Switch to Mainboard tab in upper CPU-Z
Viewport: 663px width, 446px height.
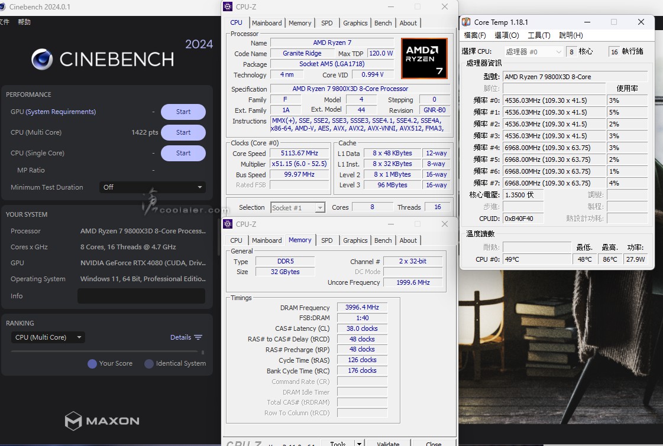267,23
